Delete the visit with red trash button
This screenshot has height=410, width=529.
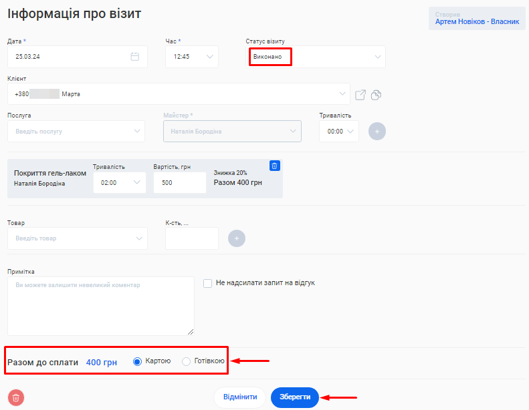(x=16, y=397)
